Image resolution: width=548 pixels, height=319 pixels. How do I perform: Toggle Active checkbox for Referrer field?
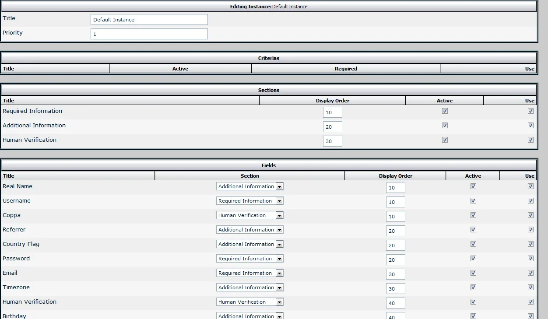[x=473, y=230]
